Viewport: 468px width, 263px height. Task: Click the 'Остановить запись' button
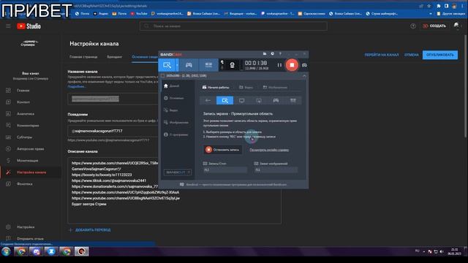[x=222, y=150]
